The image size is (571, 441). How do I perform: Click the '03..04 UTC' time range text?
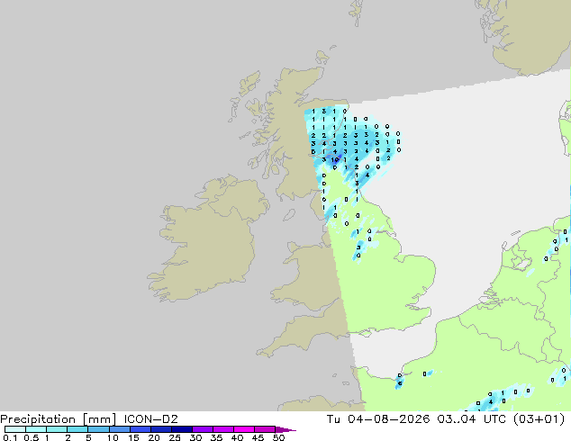point(472,419)
